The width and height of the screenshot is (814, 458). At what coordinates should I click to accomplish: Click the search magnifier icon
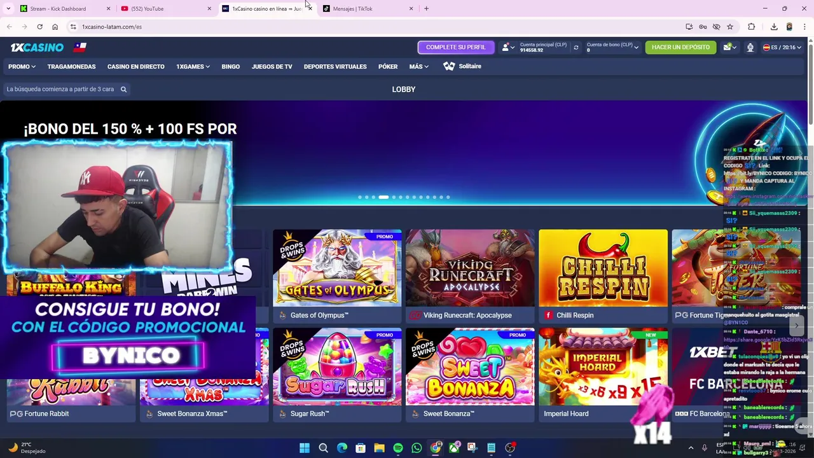tap(123, 89)
